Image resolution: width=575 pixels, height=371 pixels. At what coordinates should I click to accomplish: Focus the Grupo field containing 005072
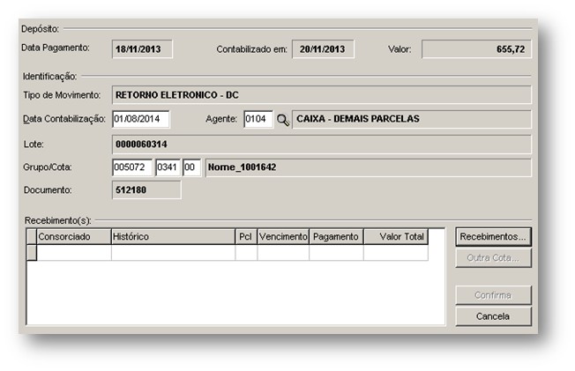pyautogui.click(x=132, y=167)
